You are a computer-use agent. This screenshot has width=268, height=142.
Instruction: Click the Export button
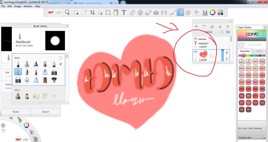click(46, 112)
